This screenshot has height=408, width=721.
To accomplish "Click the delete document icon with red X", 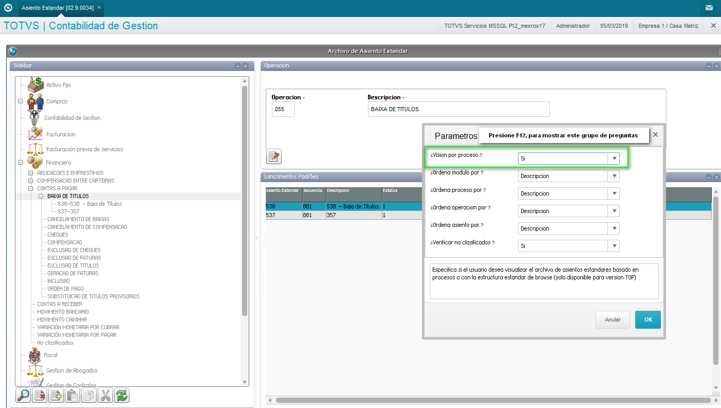I will click(x=40, y=395).
